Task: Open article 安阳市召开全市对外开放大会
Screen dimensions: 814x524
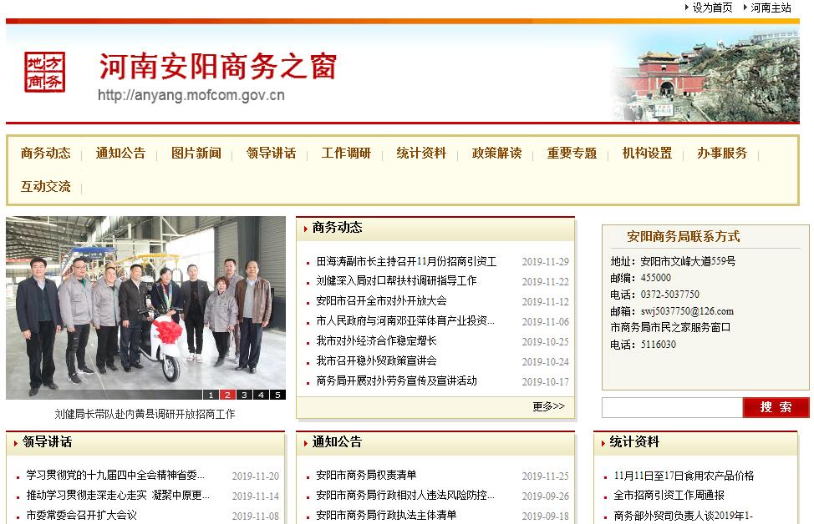Action: coord(381,301)
